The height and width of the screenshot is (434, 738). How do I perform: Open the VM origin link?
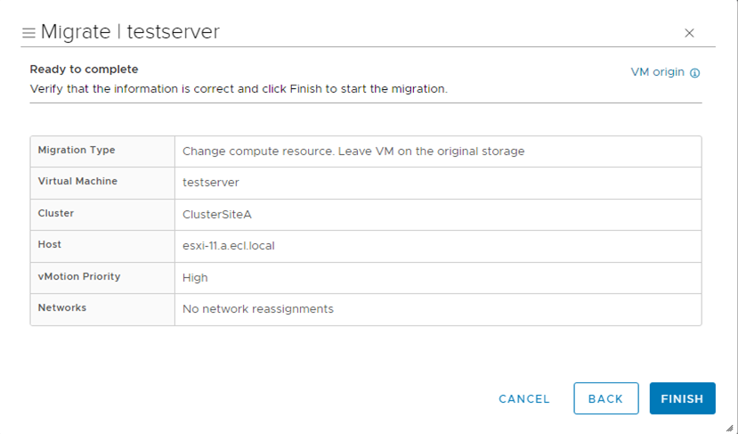point(657,72)
